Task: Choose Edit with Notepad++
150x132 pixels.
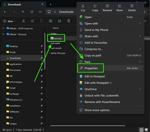Action: coord(111,83)
